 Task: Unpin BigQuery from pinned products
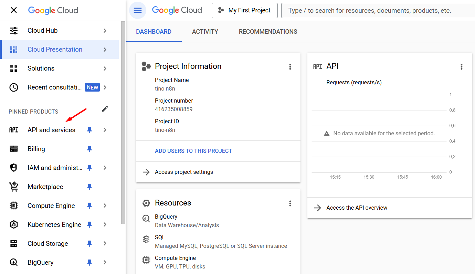(x=89, y=262)
